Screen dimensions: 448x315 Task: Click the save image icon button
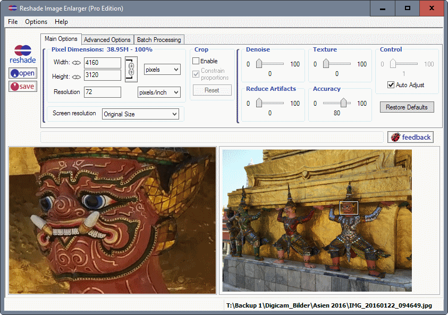coord(22,86)
